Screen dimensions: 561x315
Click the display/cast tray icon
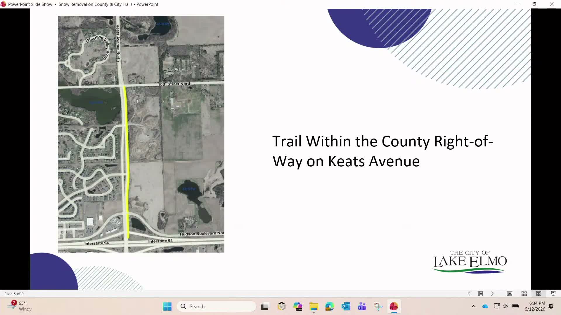(x=496, y=306)
